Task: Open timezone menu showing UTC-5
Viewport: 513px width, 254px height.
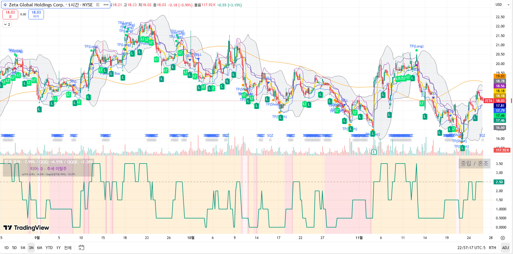Action: (471, 248)
